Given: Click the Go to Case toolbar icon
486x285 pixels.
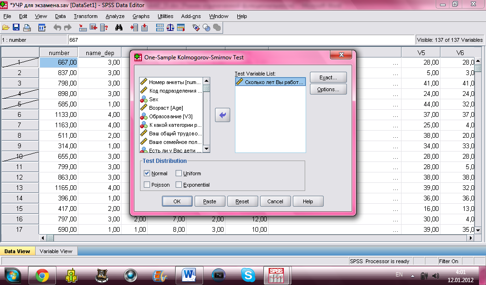Looking at the screenshot, I should pyautogui.click(x=83, y=28).
